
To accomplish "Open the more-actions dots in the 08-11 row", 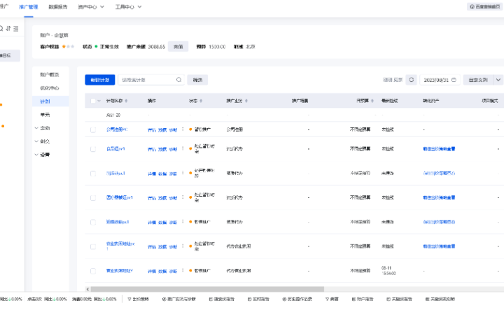I will (x=183, y=271).
